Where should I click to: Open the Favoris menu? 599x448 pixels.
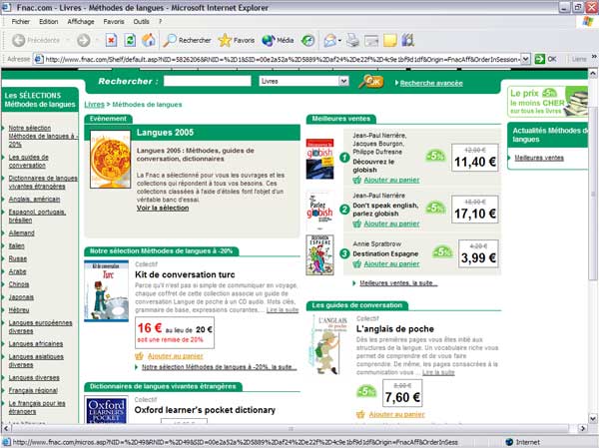tap(114, 22)
